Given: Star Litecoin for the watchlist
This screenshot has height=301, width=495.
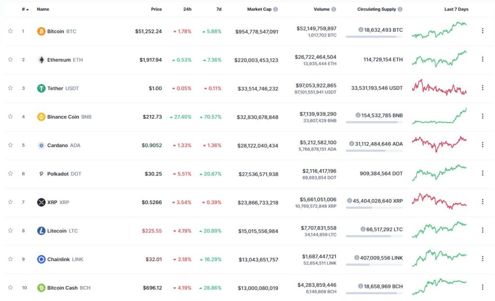Looking at the screenshot, I should tap(11, 231).
